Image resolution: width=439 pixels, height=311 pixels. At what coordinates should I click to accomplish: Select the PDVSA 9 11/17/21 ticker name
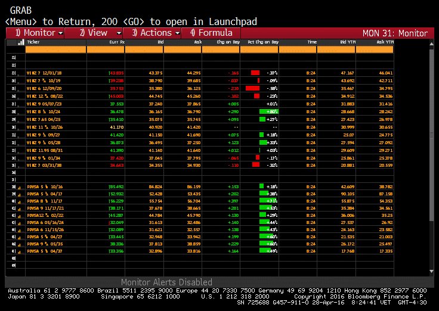point(46,209)
